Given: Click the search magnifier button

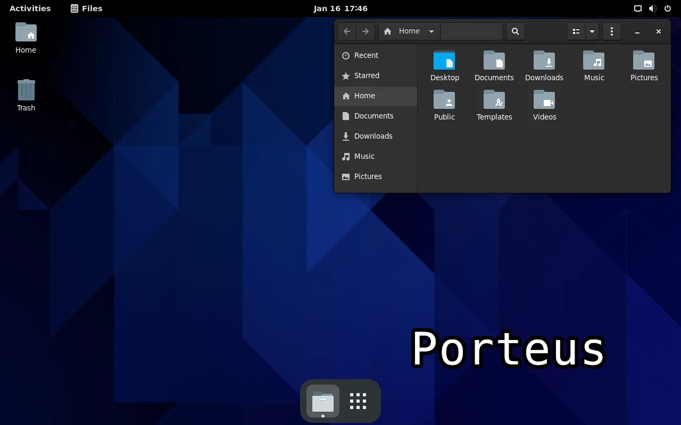Looking at the screenshot, I should pyautogui.click(x=515, y=31).
